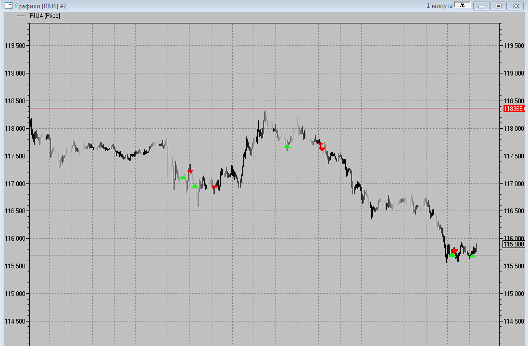Select the purple horizontal level line

(x=265, y=255)
